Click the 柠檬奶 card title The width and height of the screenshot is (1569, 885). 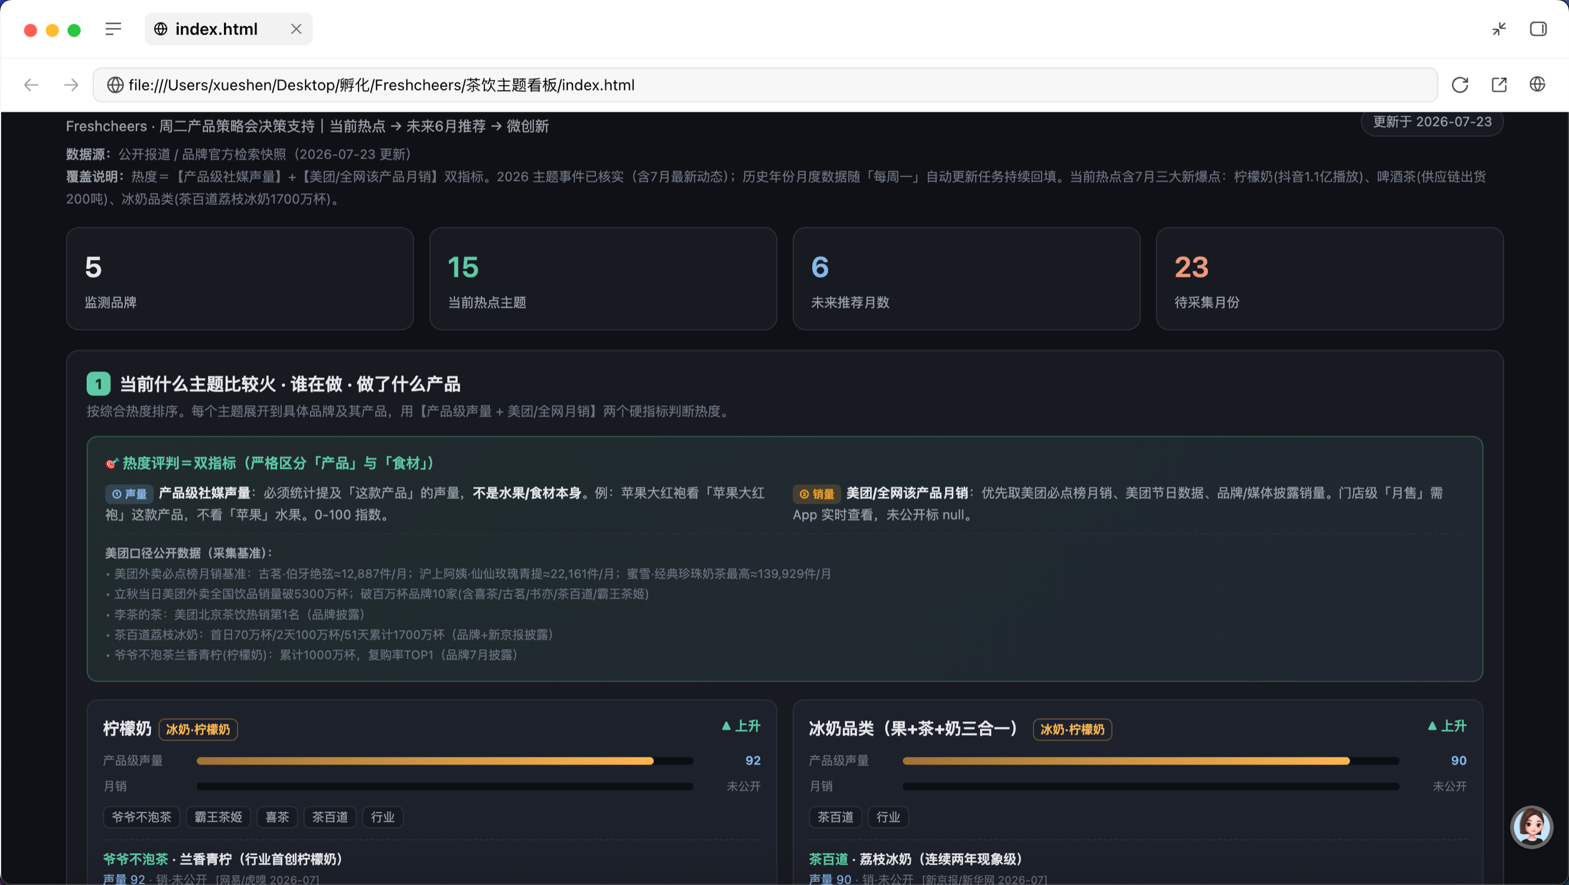pyautogui.click(x=127, y=729)
